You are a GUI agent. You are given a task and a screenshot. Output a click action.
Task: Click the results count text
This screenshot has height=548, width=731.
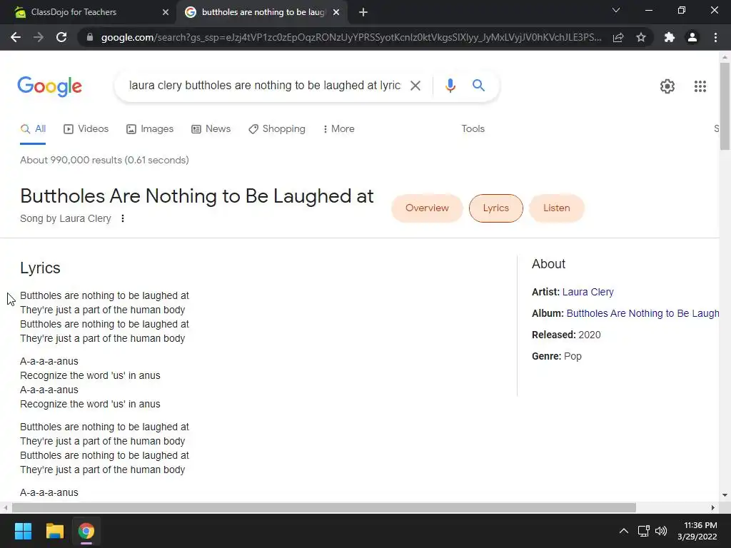(104, 161)
